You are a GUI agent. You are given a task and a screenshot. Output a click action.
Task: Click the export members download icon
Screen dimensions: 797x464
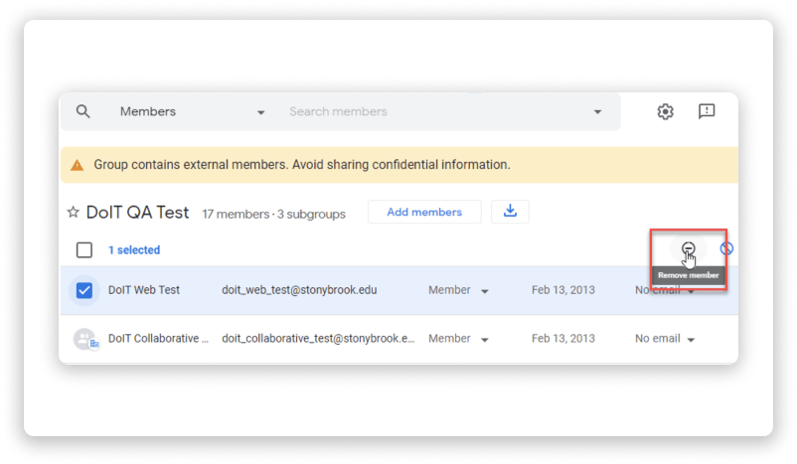[510, 212]
